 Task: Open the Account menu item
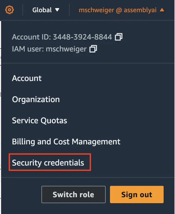point(27,78)
